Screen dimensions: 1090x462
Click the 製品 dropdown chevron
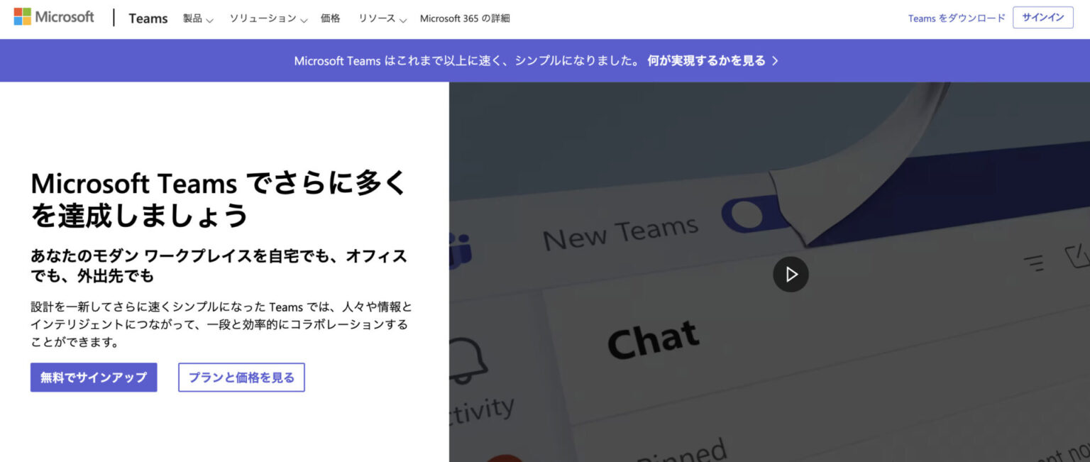tap(210, 20)
